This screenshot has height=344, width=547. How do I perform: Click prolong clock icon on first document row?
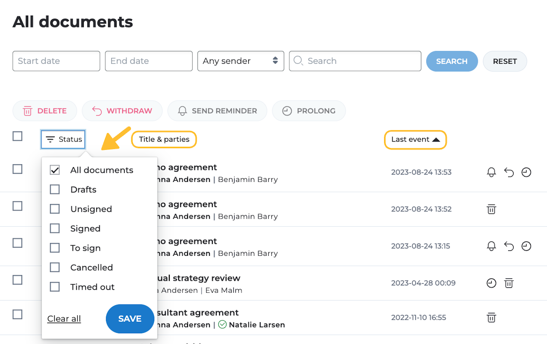tap(526, 172)
